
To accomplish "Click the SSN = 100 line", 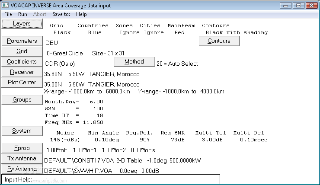I will (x=74, y=108).
